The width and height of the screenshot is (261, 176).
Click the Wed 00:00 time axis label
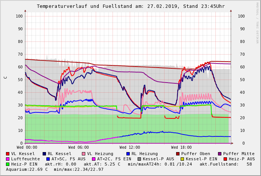[27, 148]
